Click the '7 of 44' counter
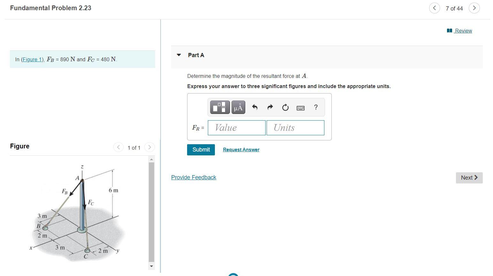Screen dimensions: 493x276 [454, 8]
